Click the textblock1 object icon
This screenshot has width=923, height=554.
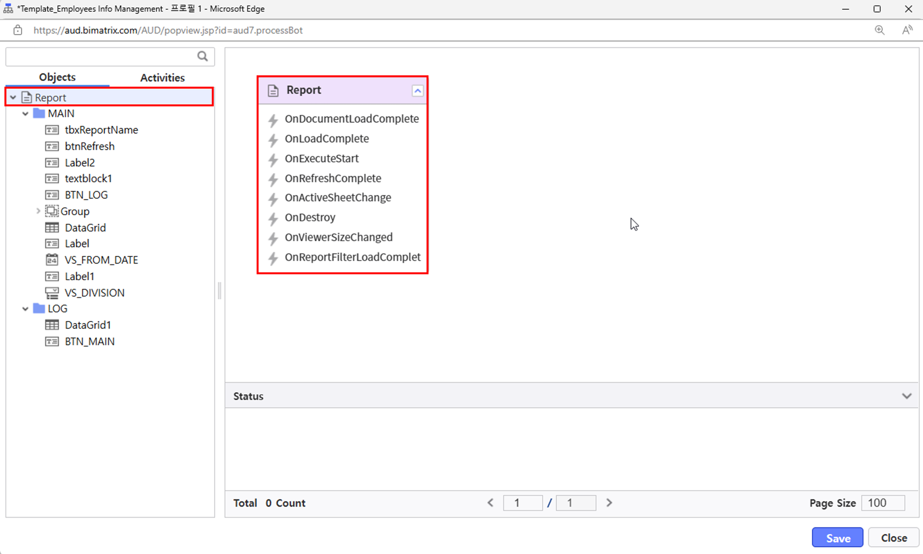52,178
